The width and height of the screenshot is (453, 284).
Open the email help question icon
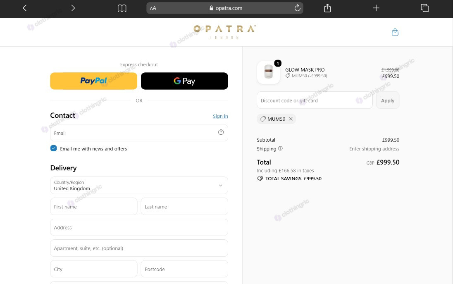point(221,132)
